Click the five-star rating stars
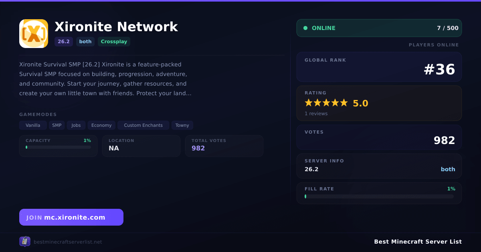Screen dimensions: 481x252 pyautogui.click(x=326, y=103)
